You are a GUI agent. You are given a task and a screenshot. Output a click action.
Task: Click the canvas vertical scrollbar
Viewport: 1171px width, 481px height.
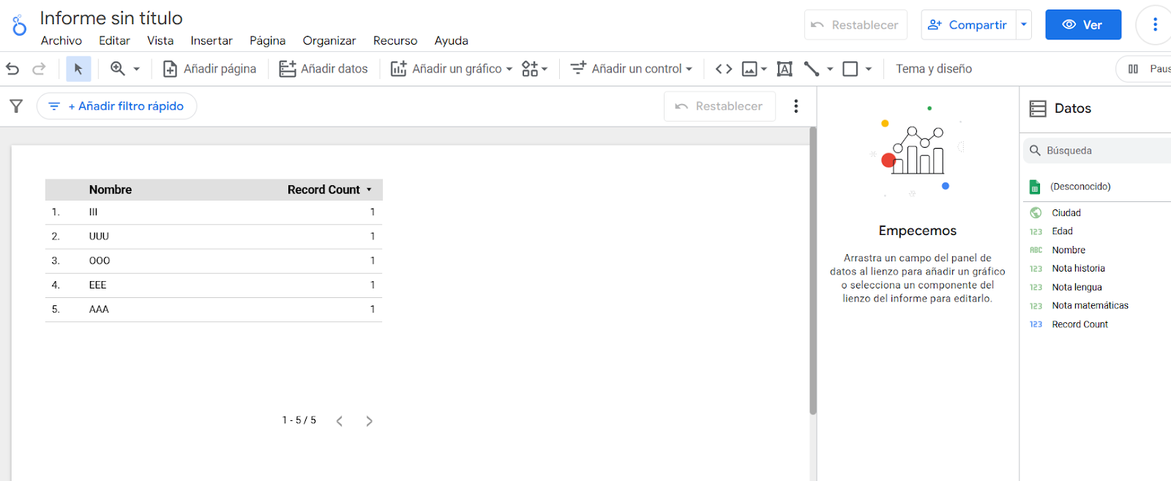(812, 271)
